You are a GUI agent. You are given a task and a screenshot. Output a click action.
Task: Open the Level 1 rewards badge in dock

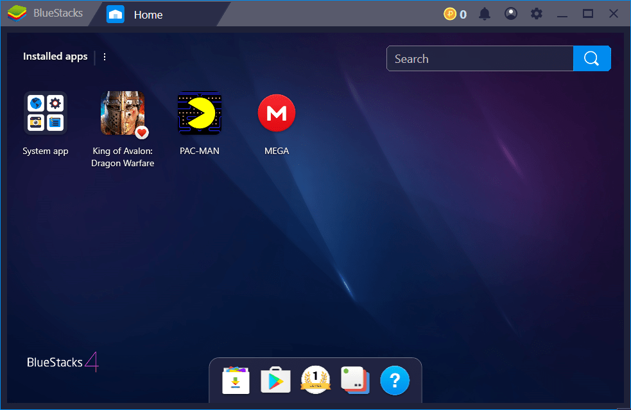tap(316, 379)
